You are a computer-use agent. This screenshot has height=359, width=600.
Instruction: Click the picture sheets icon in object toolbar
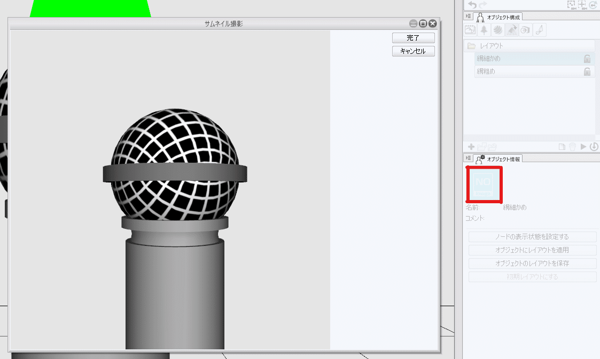(x=470, y=30)
